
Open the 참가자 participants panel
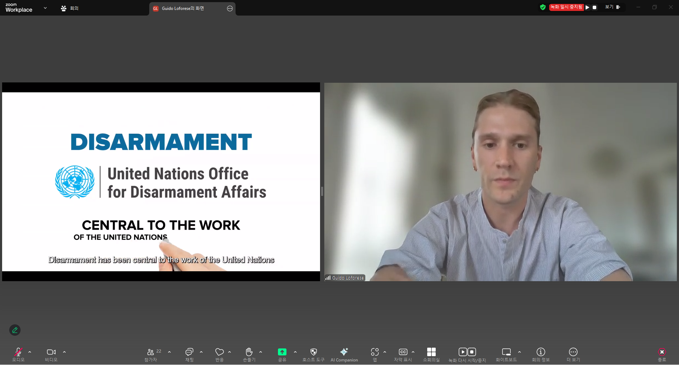(x=151, y=354)
